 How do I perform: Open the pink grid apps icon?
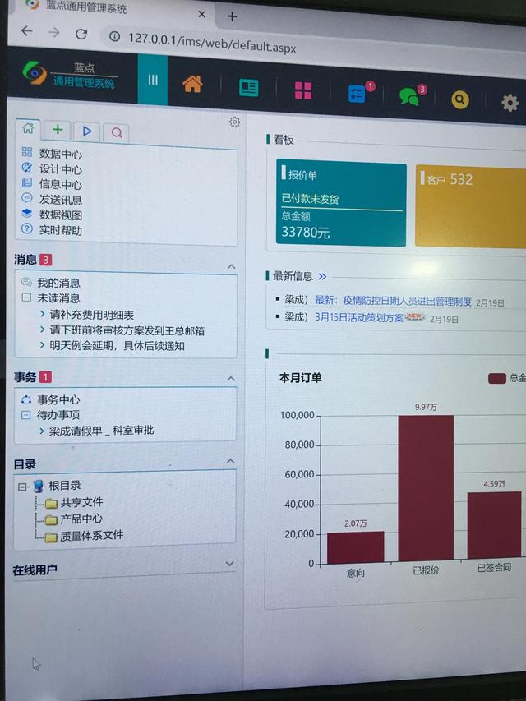pos(303,90)
